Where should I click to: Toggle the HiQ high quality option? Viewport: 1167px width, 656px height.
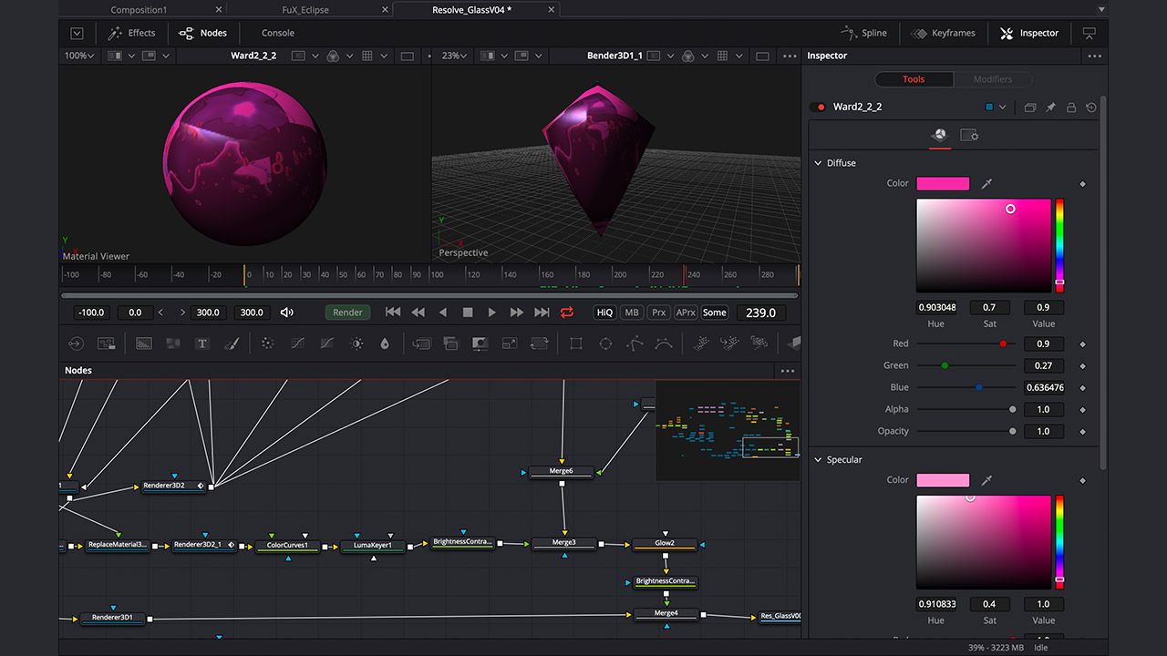pos(604,313)
